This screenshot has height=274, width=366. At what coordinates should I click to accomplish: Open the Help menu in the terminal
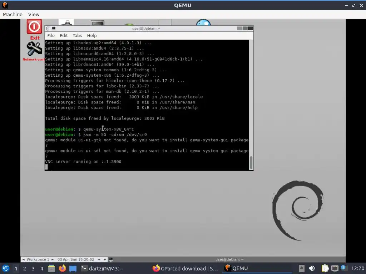pyautogui.click(x=92, y=35)
